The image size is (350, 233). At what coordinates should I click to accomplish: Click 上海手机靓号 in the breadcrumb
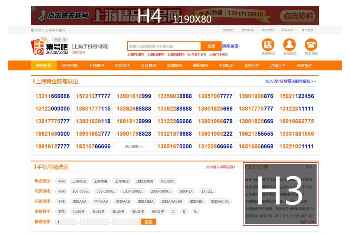pyautogui.click(x=56, y=30)
